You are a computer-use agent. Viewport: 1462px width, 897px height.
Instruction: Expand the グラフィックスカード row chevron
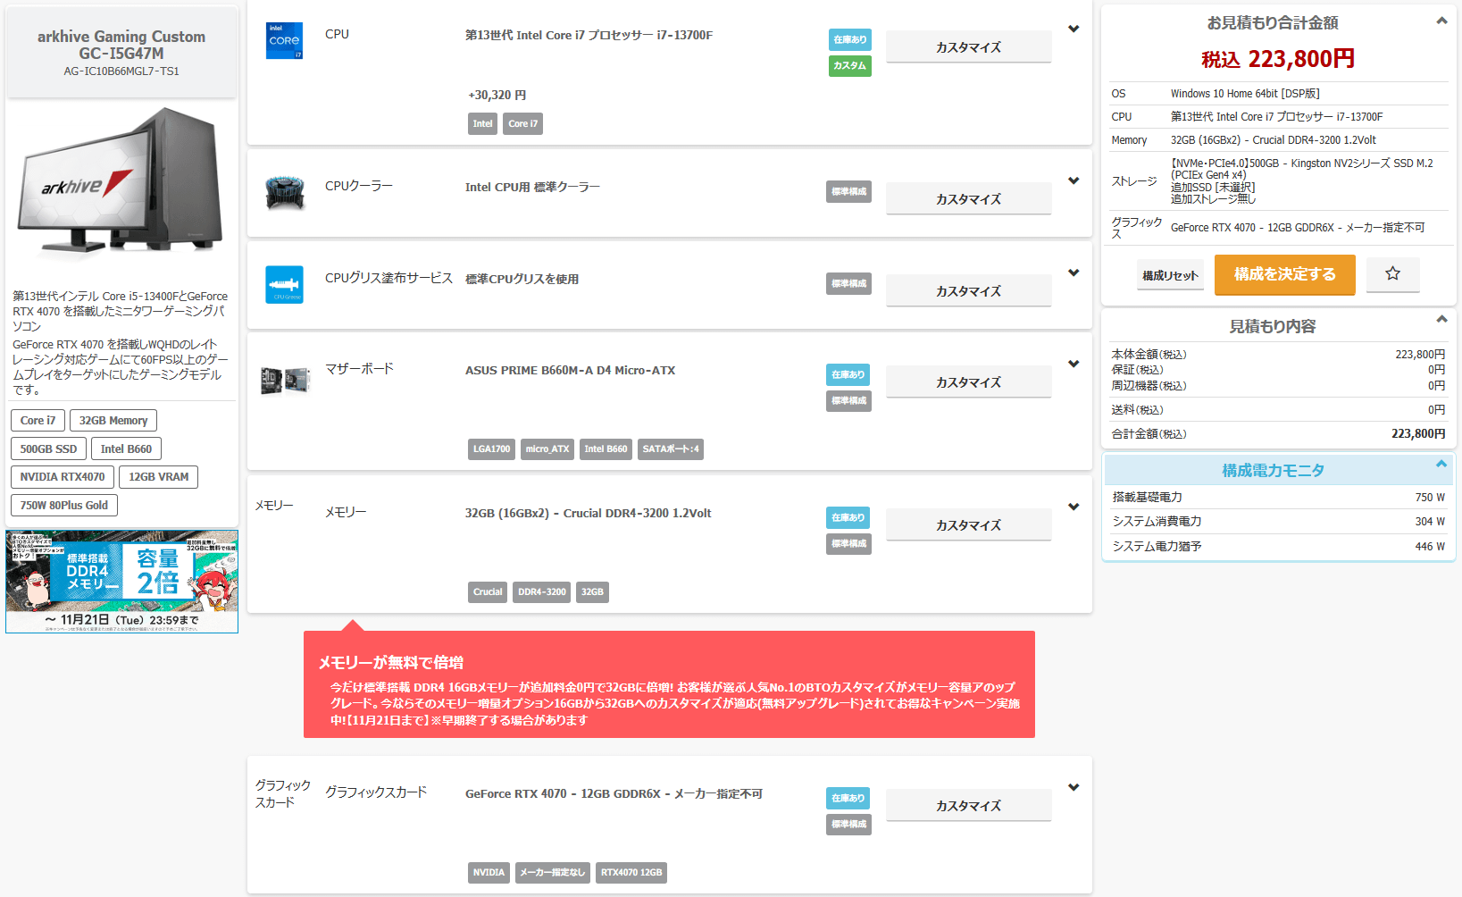pyautogui.click(x=1074, y=788)
